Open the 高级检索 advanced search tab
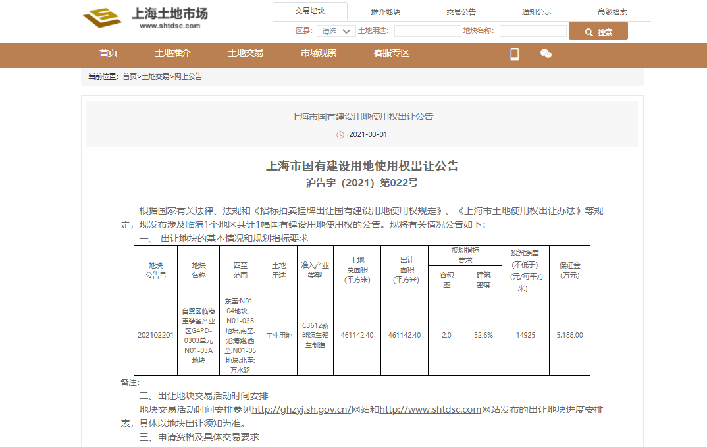707x447 pixels. click(x=612, y=12)
